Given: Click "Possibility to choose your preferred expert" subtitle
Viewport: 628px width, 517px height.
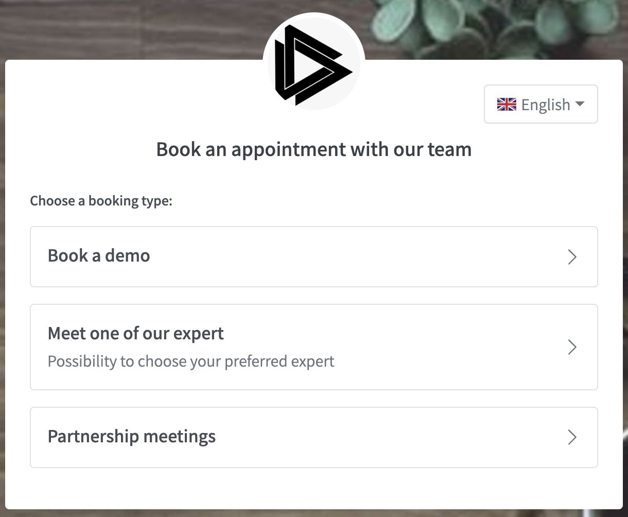Looking at the screenshot, I should pyautogui.click(x=191, y=361).
